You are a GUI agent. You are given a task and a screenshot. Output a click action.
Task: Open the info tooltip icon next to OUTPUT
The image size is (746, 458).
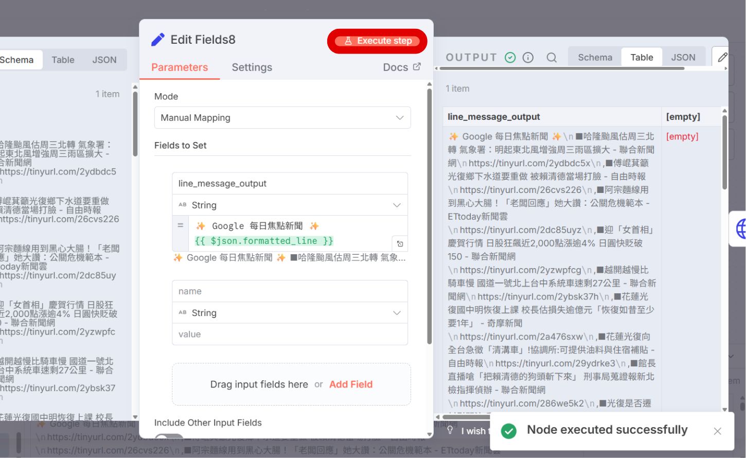click(528, 57)
